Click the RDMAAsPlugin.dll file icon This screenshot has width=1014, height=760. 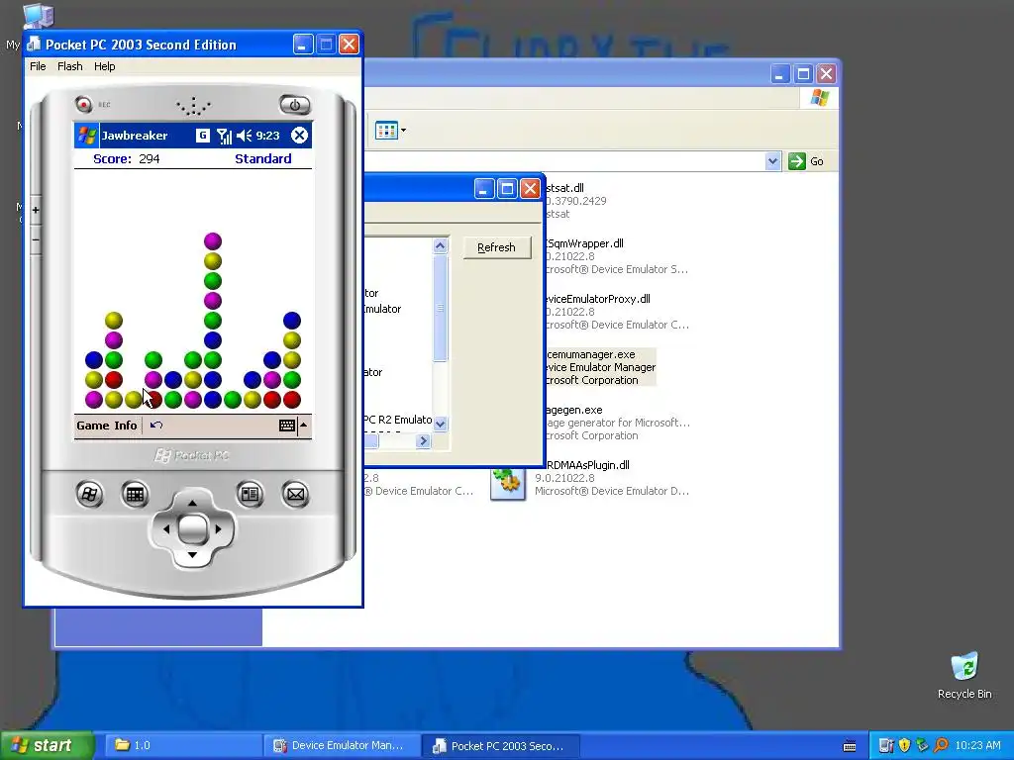[508, 483]
